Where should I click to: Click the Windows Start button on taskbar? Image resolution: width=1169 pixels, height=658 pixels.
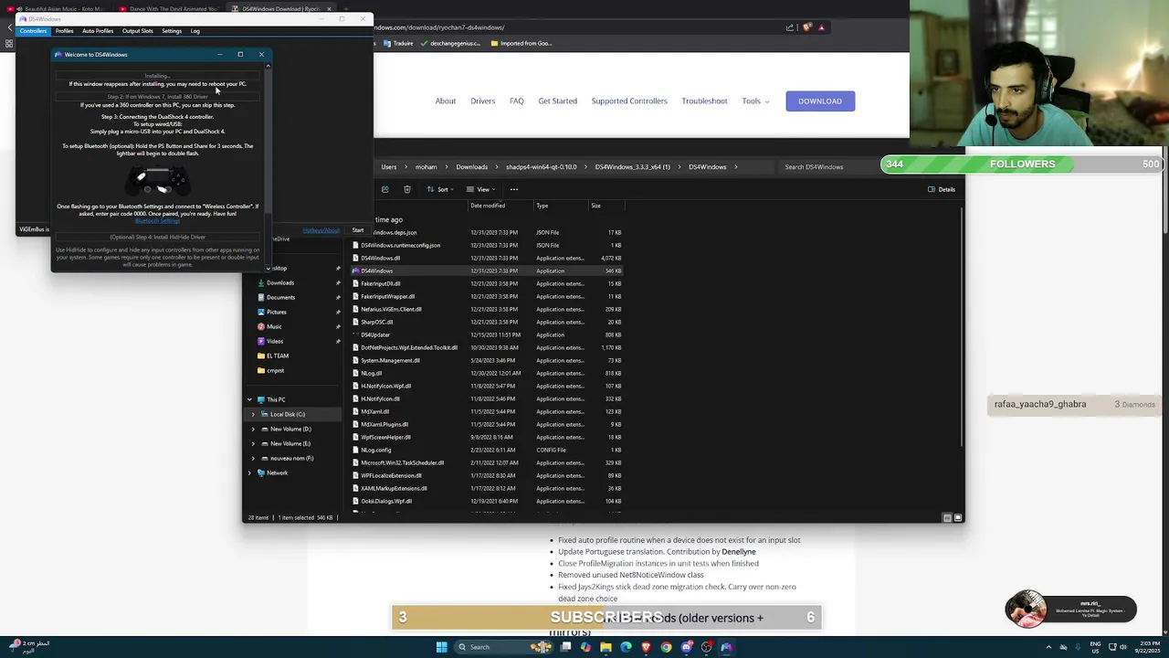pyautogui.click(x=442, y=647)
